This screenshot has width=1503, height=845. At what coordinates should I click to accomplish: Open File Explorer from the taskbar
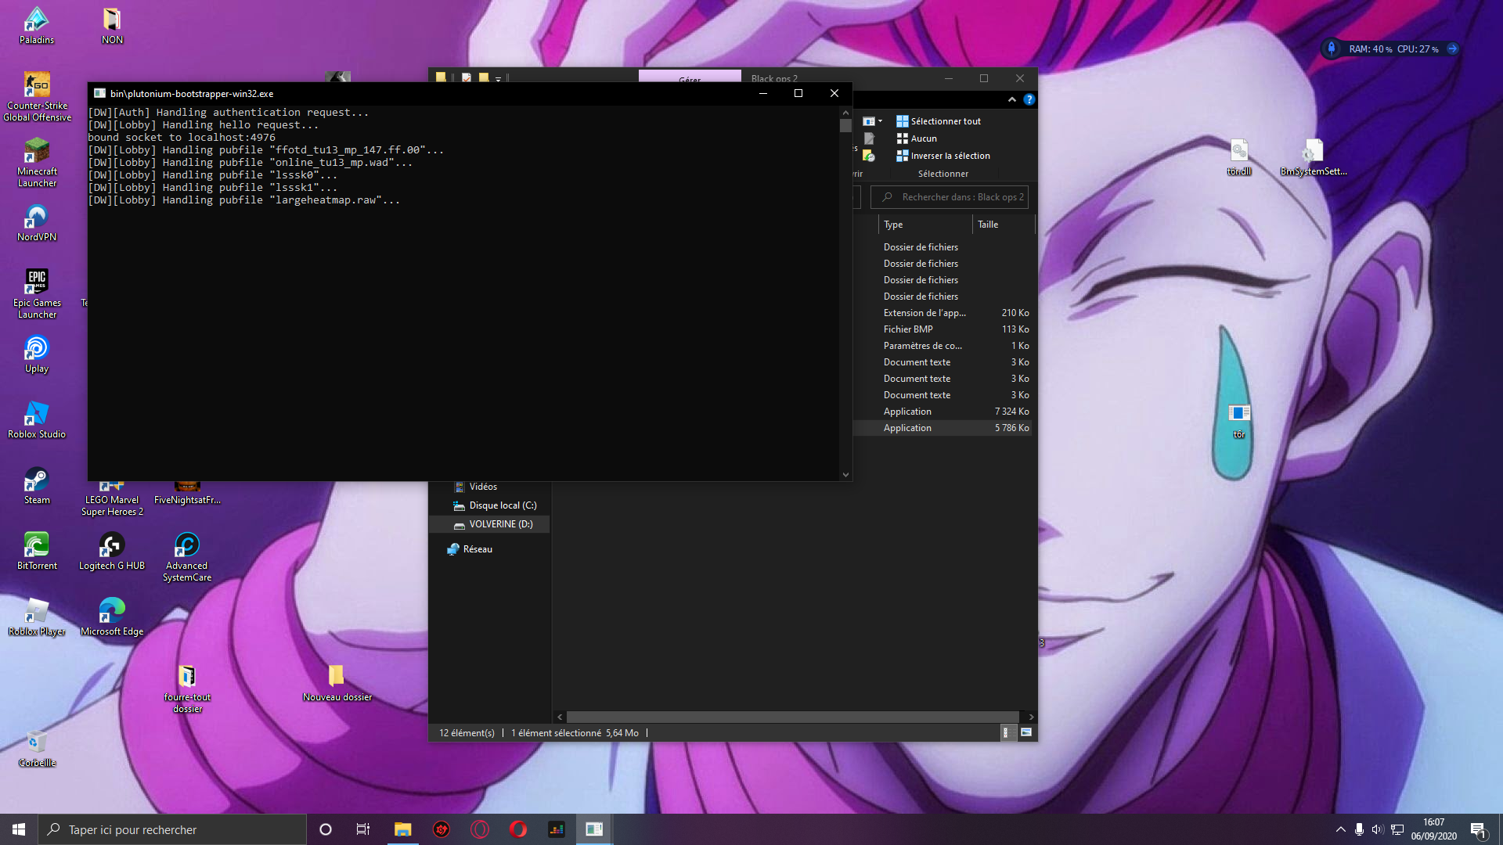tap(402, 829)
